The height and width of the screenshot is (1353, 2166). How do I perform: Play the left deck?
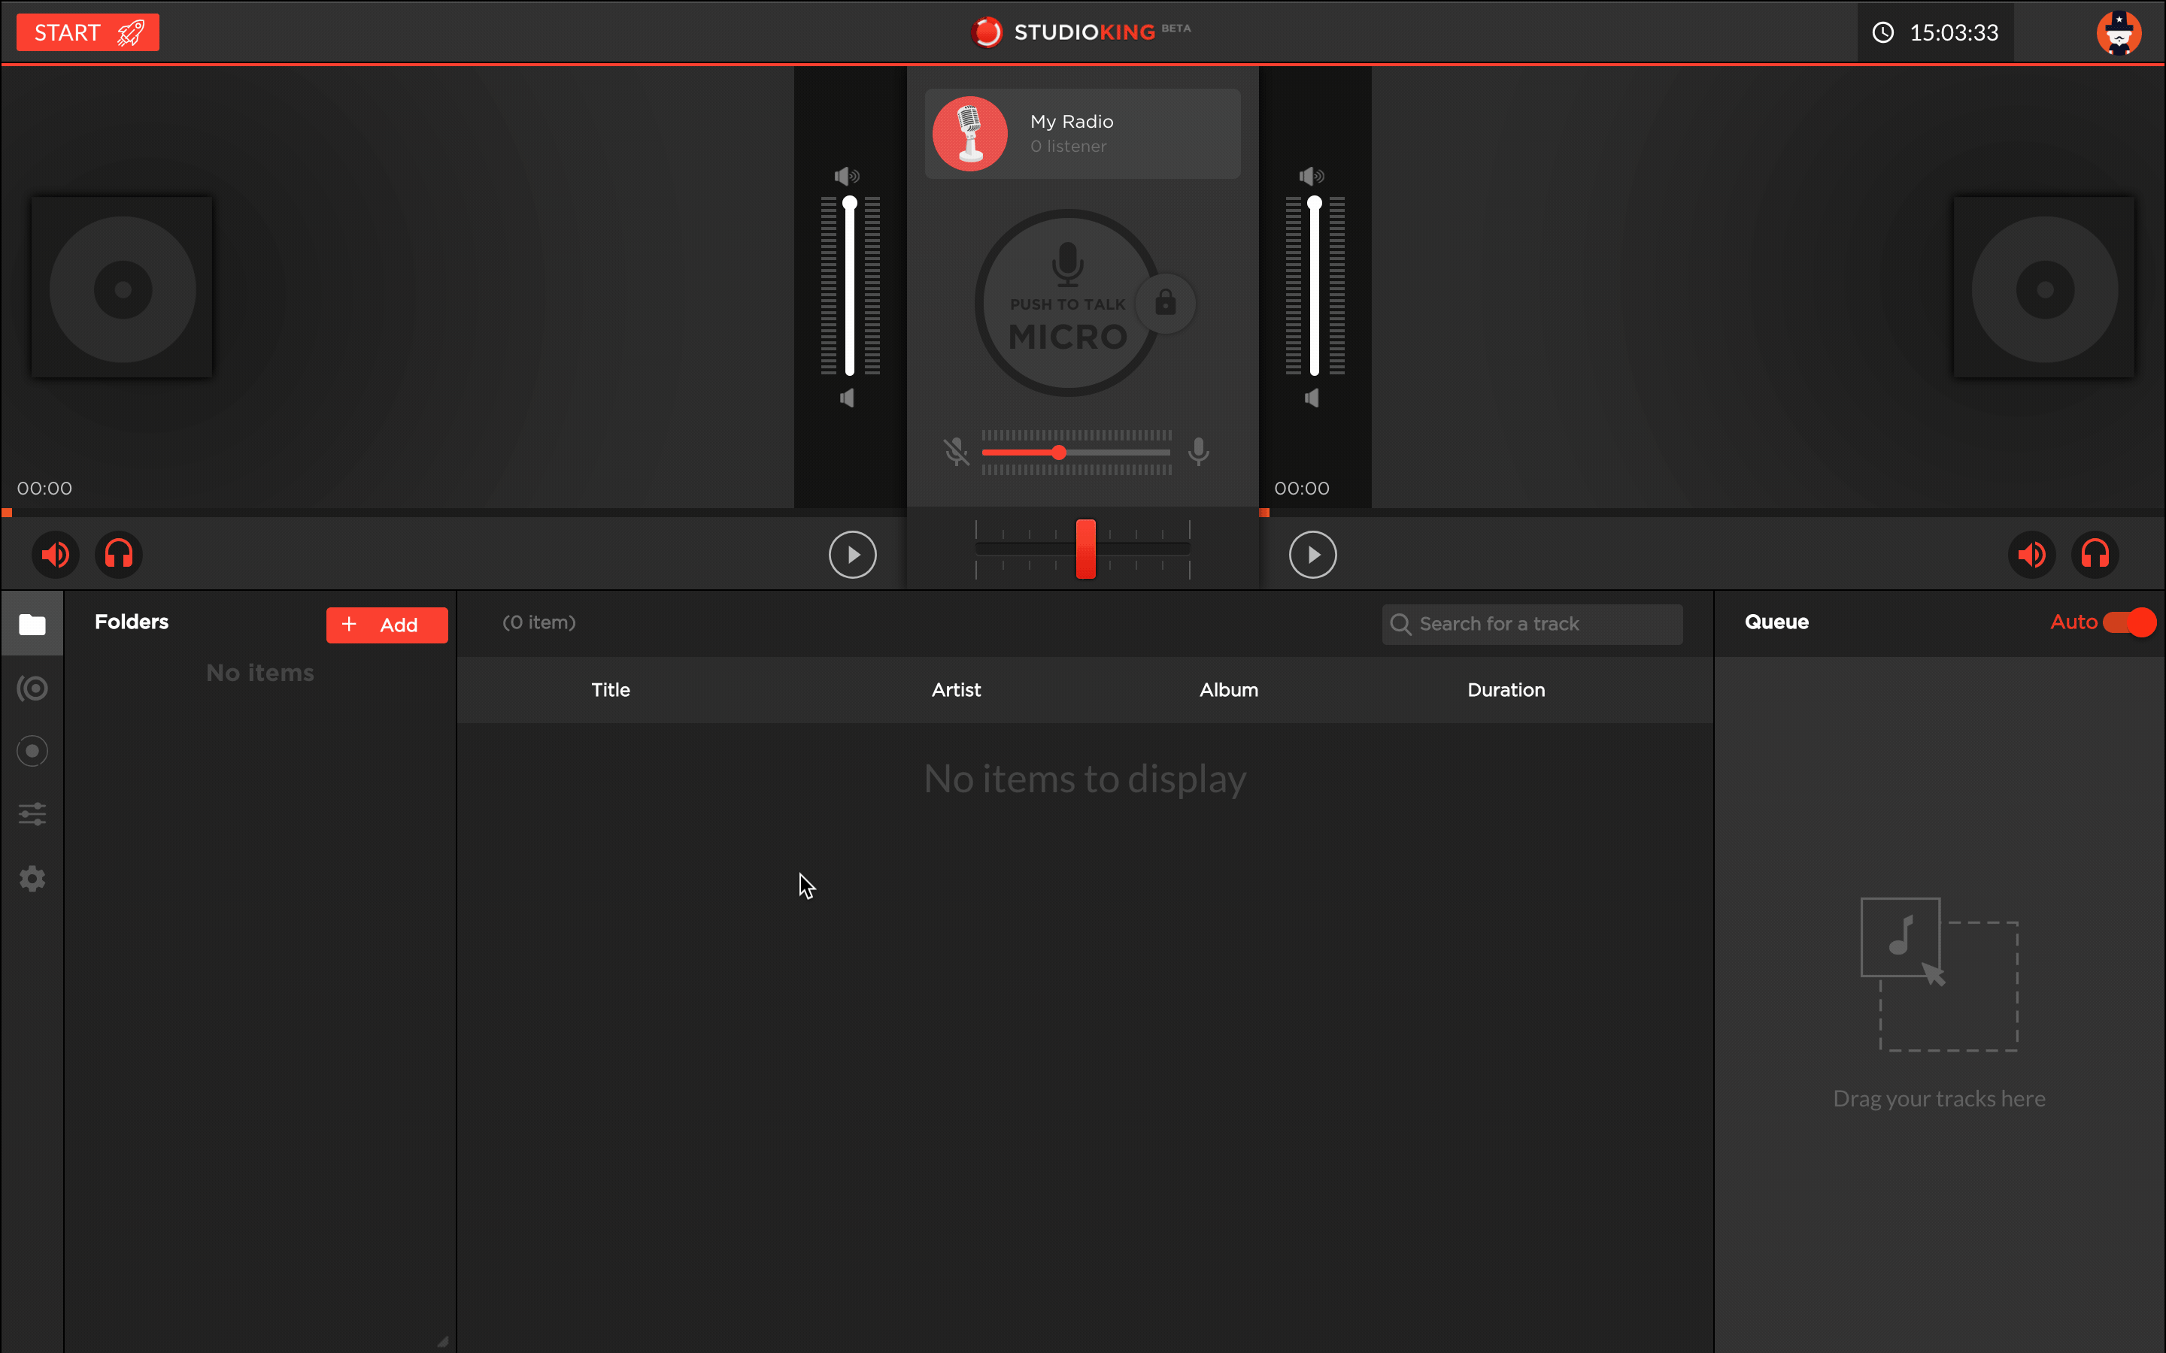point(852,555)
